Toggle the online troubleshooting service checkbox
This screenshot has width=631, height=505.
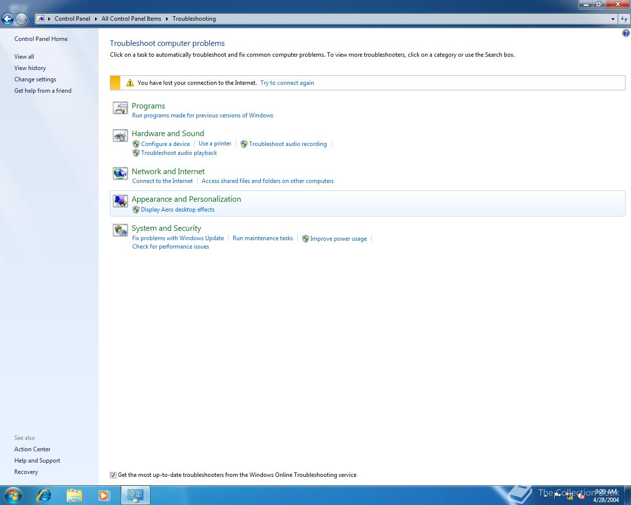point(113,475)
